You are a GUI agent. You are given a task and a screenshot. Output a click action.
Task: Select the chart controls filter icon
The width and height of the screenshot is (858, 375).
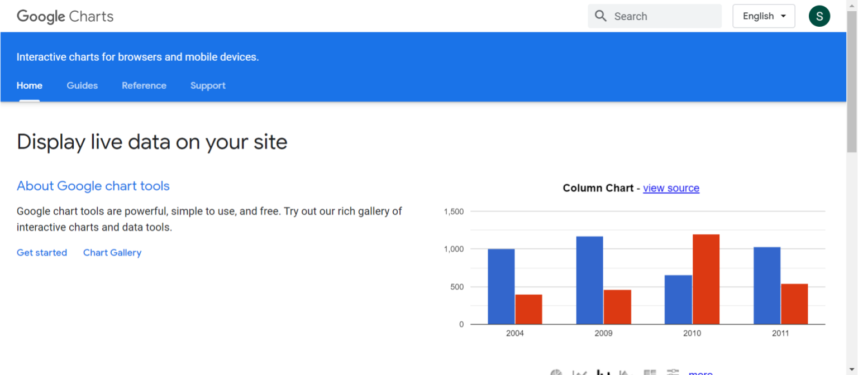coord(673,371)
